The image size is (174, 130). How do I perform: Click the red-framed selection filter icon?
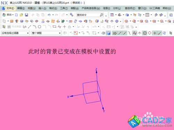click(x=76, y=33)
